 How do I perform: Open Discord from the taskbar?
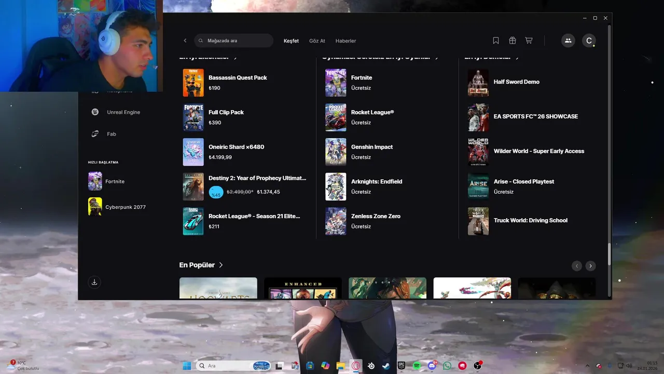pyautogui.click(x=432, y=366)
